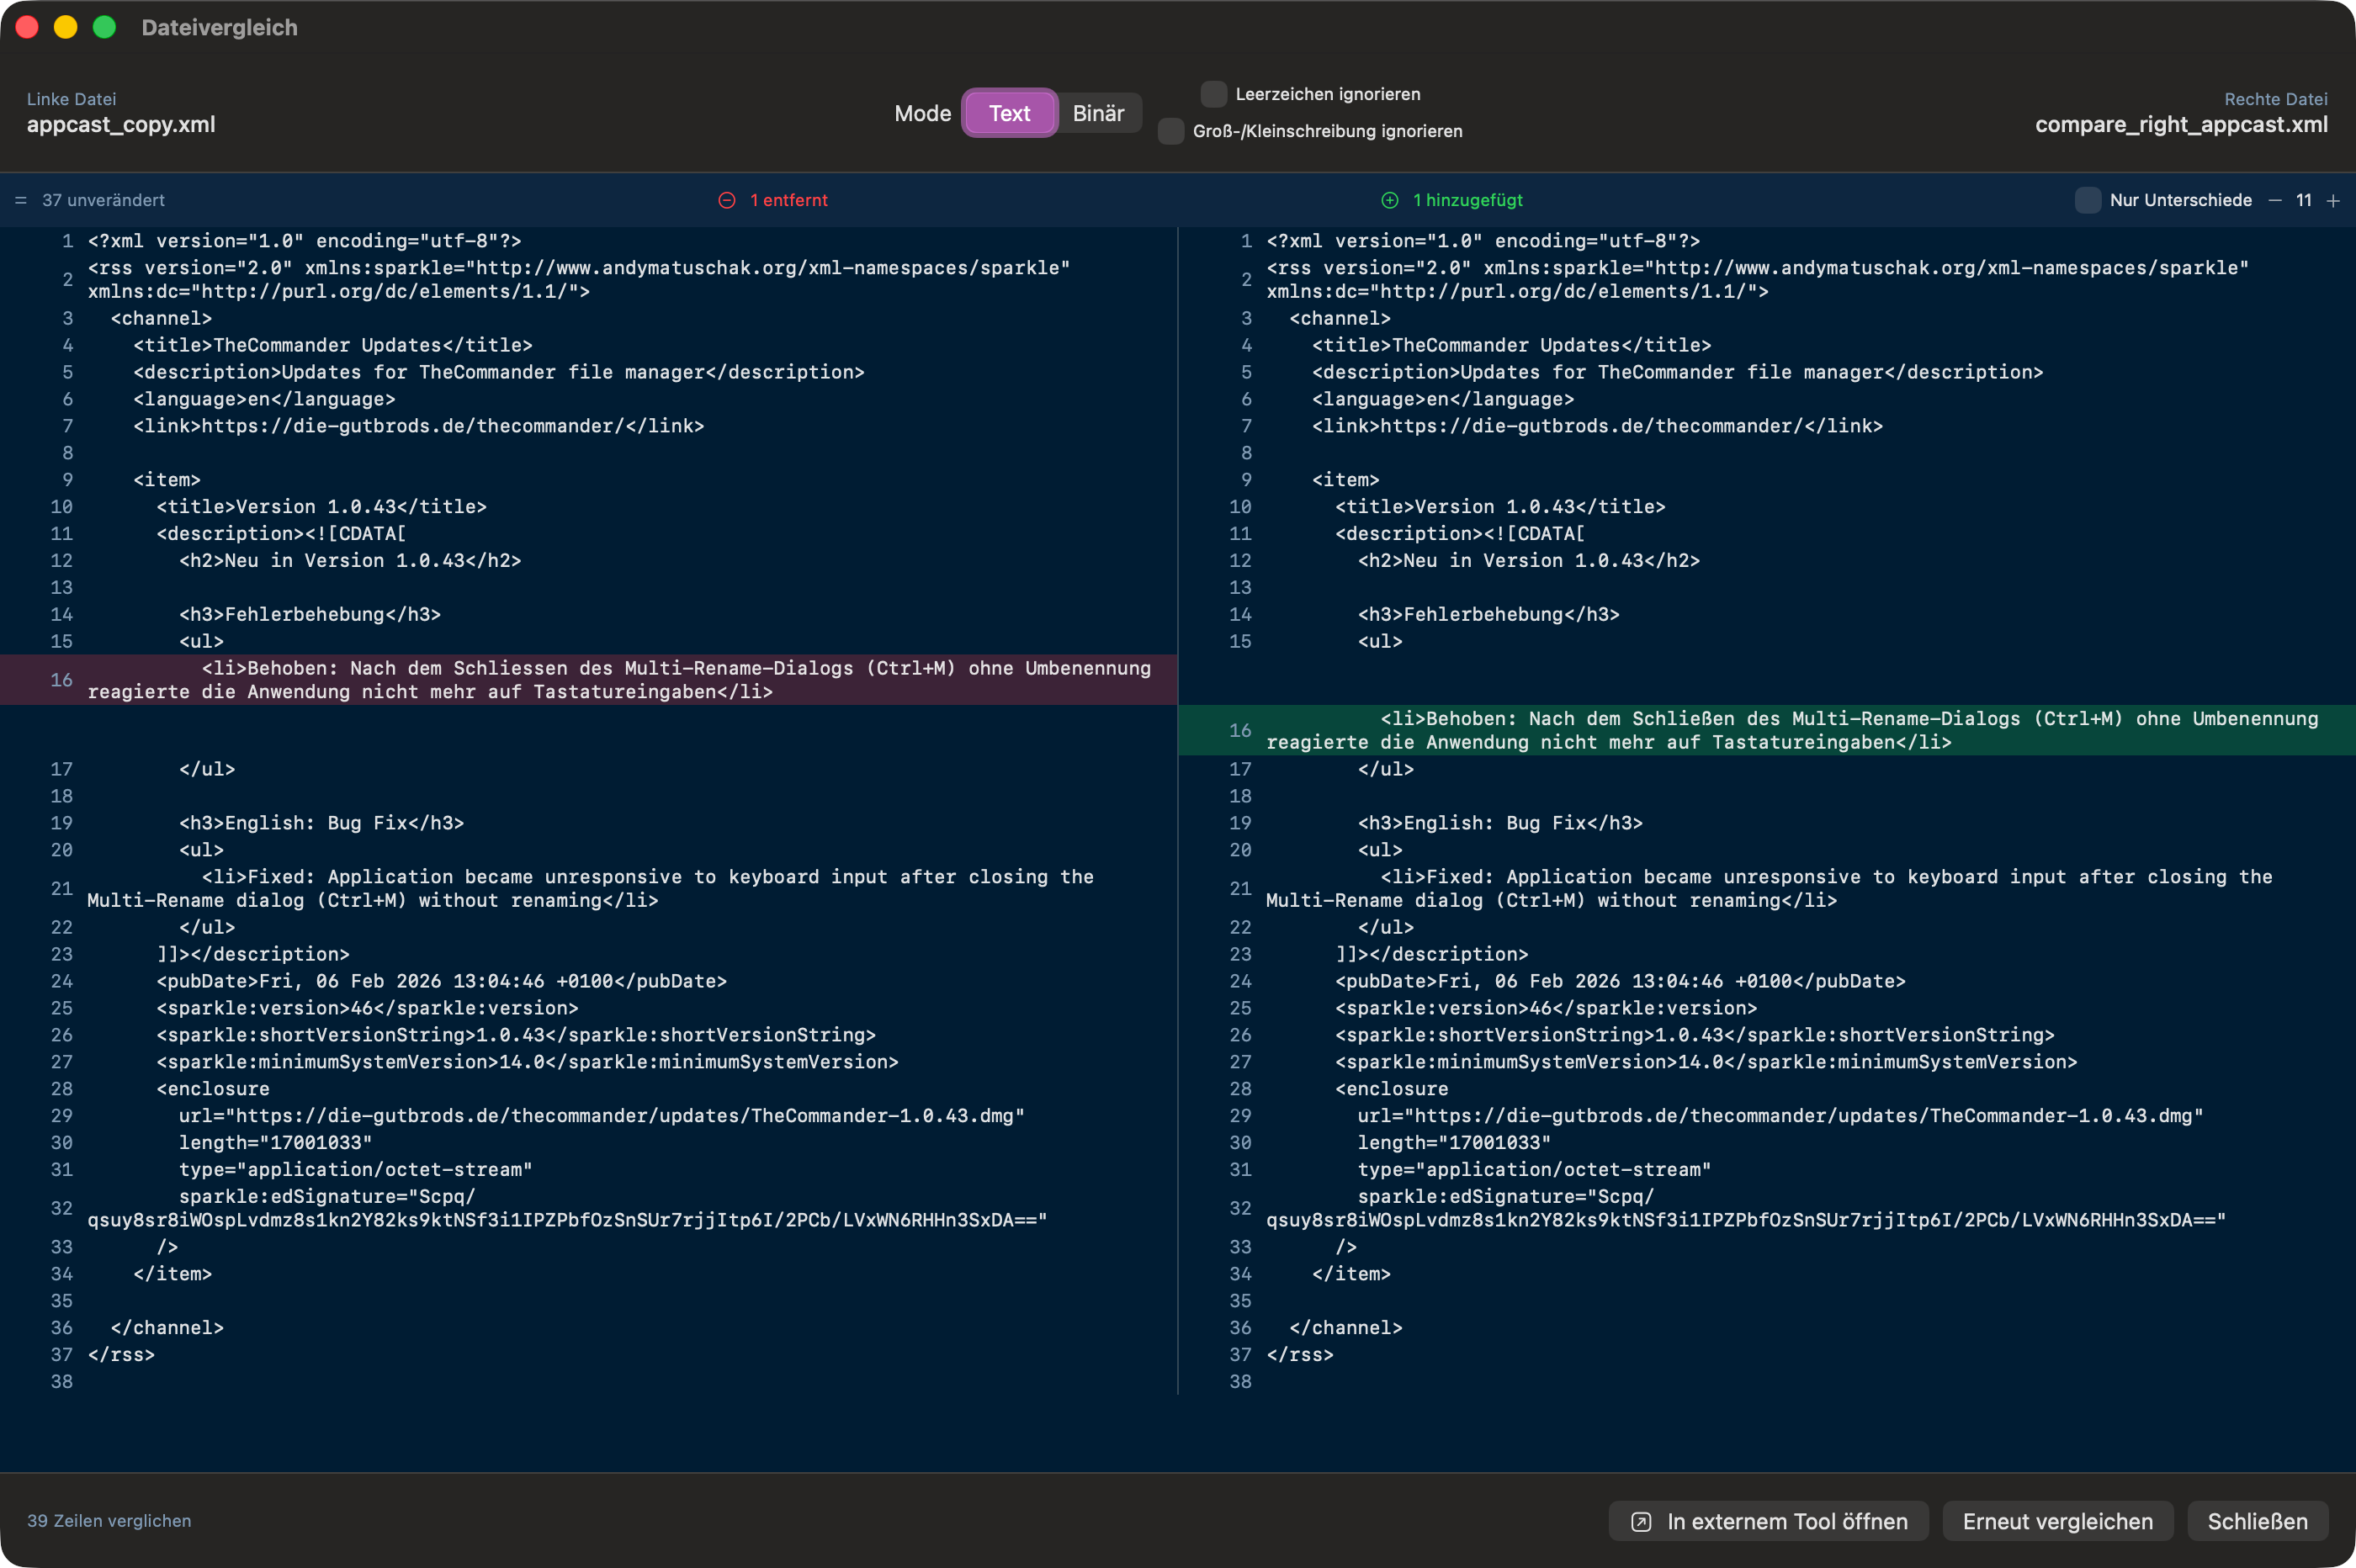The image size is (2356, 1568).
Task: Click right file name compare_right_appcast.xml
Action: pos(2180,124)
